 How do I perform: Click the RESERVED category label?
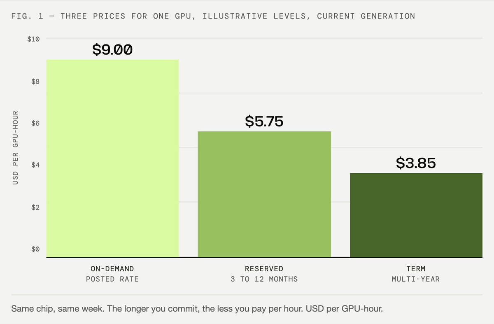(x=264, y=269)
